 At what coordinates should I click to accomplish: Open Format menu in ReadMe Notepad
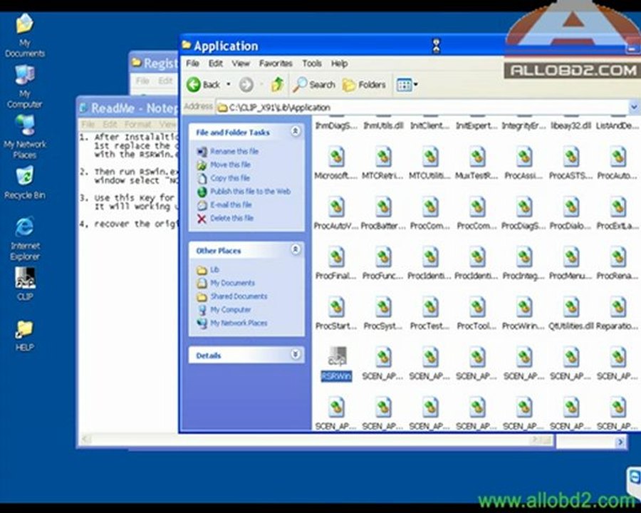137,124
